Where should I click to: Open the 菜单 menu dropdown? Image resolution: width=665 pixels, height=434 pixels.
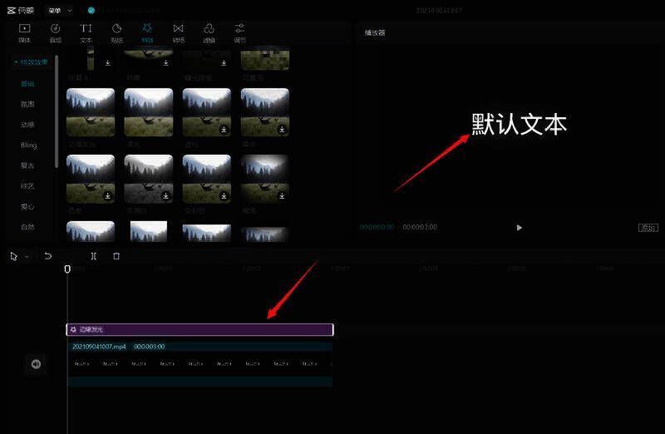pyautogui.click(x=59, y=11)
